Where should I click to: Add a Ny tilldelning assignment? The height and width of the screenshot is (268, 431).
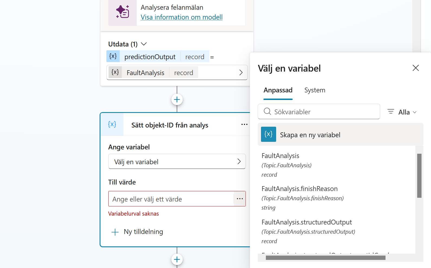click(137, 232)
